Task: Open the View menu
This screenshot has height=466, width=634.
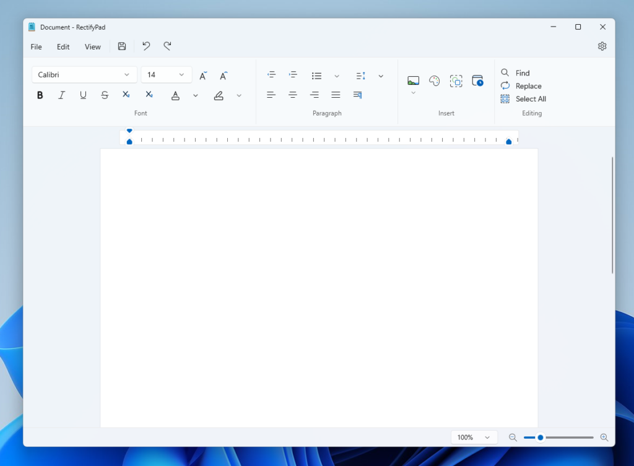Action: [93, 47]
